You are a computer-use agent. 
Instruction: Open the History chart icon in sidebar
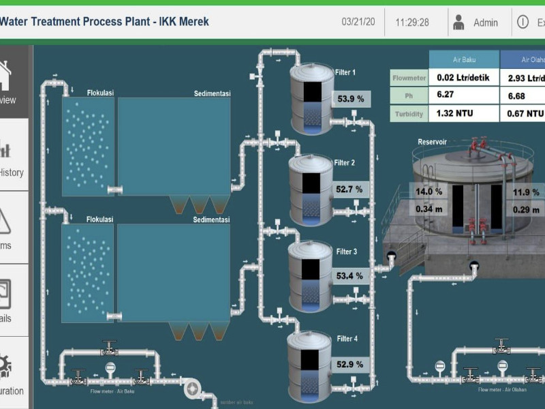[x=5, y=149]
